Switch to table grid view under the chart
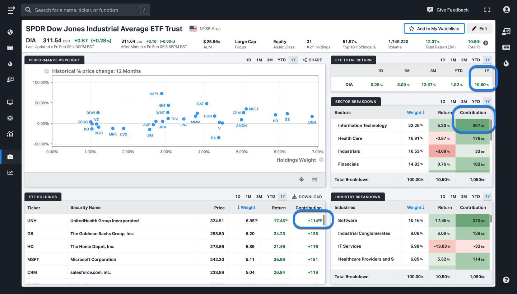This screenshot has width=517, height=294. pyautogui.click(x=315, y=180)
